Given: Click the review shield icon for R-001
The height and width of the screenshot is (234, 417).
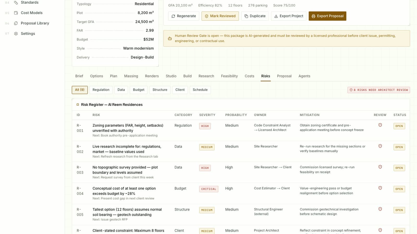Looking at the screenshot, I should pyautogui.click(x=380, y=125).
